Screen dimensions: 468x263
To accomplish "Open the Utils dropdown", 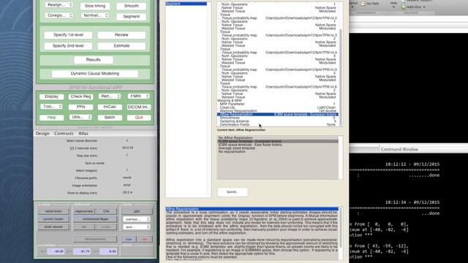I will [80, 117].
